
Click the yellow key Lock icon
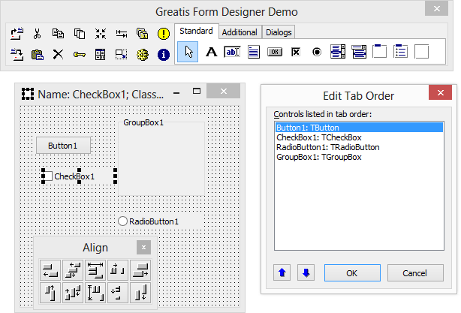pyautogui.click(x=79, y=54)
